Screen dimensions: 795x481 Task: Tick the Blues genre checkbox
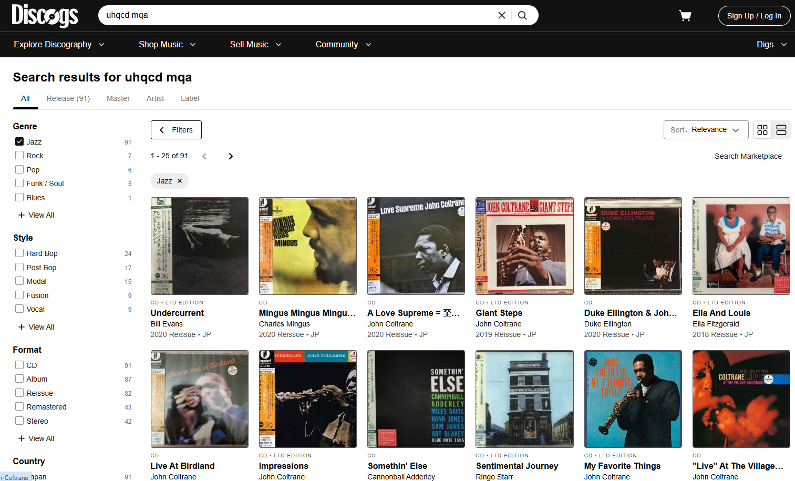[19, 197]
